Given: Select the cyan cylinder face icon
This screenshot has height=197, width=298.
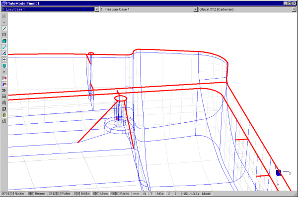Looking at the screenshot, I should [x=4, y=66].
